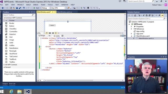Screen dimensions: 168x94
Task: Toggle effects with the fx designer button
Action: 47,33
